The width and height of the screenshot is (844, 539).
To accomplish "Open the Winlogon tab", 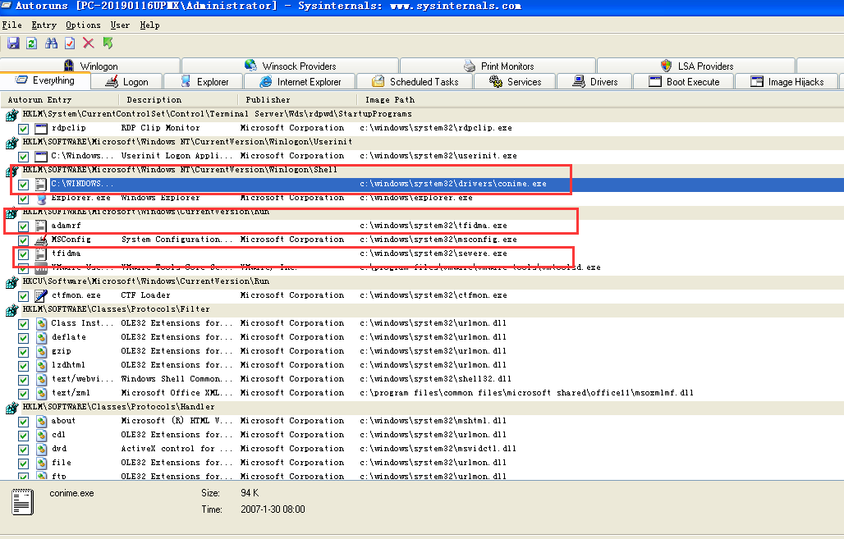I will pos(90,66).
